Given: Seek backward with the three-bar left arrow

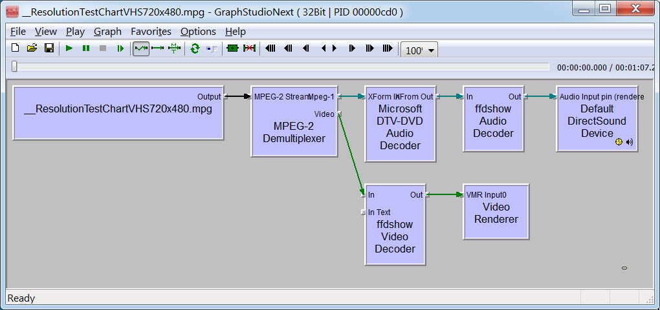Looking at the screenshot, I should click(x=288, y=48).
